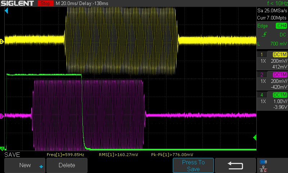The image size is (288, 173).
Task: Click channel 4 offset value -3.96V
Action: (x=280, y=107)
